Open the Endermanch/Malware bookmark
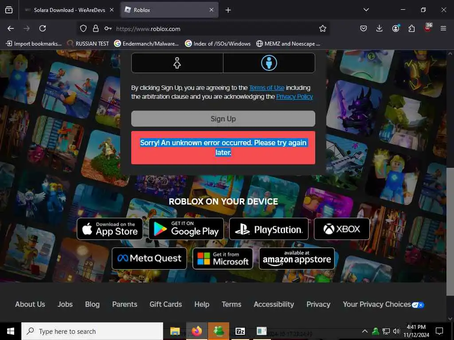Screen dimensions: 454x340 click(x=146, y=44)
